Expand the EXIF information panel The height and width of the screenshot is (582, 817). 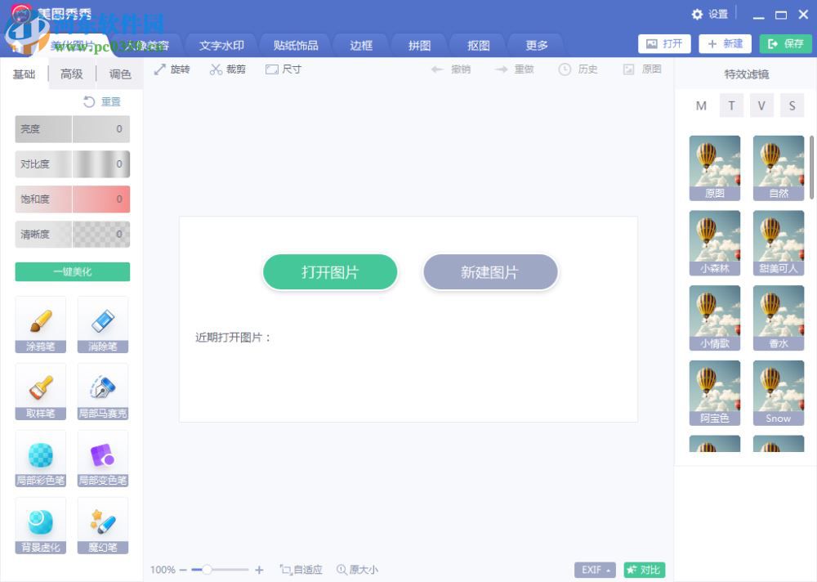point(594,570)
